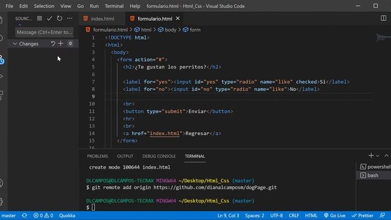Image resolution: width=391 pixels, height=220 pixels.
Task: Maximize the panel with the up chevron
Action: (x=386, y=156)
